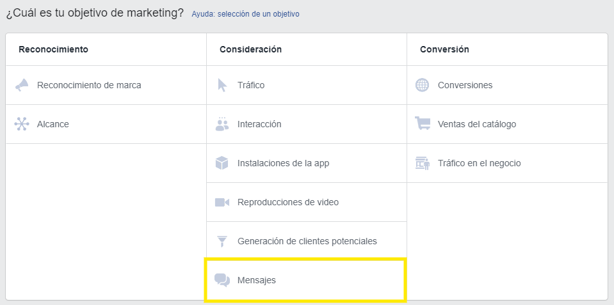Click the people icon for Interacción
This screenshot has height=305, width=614.
222,124
